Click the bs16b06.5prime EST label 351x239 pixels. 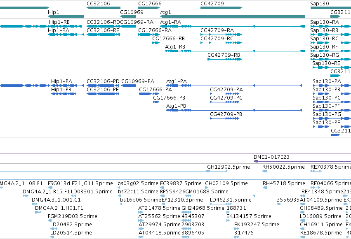(141, 200)
